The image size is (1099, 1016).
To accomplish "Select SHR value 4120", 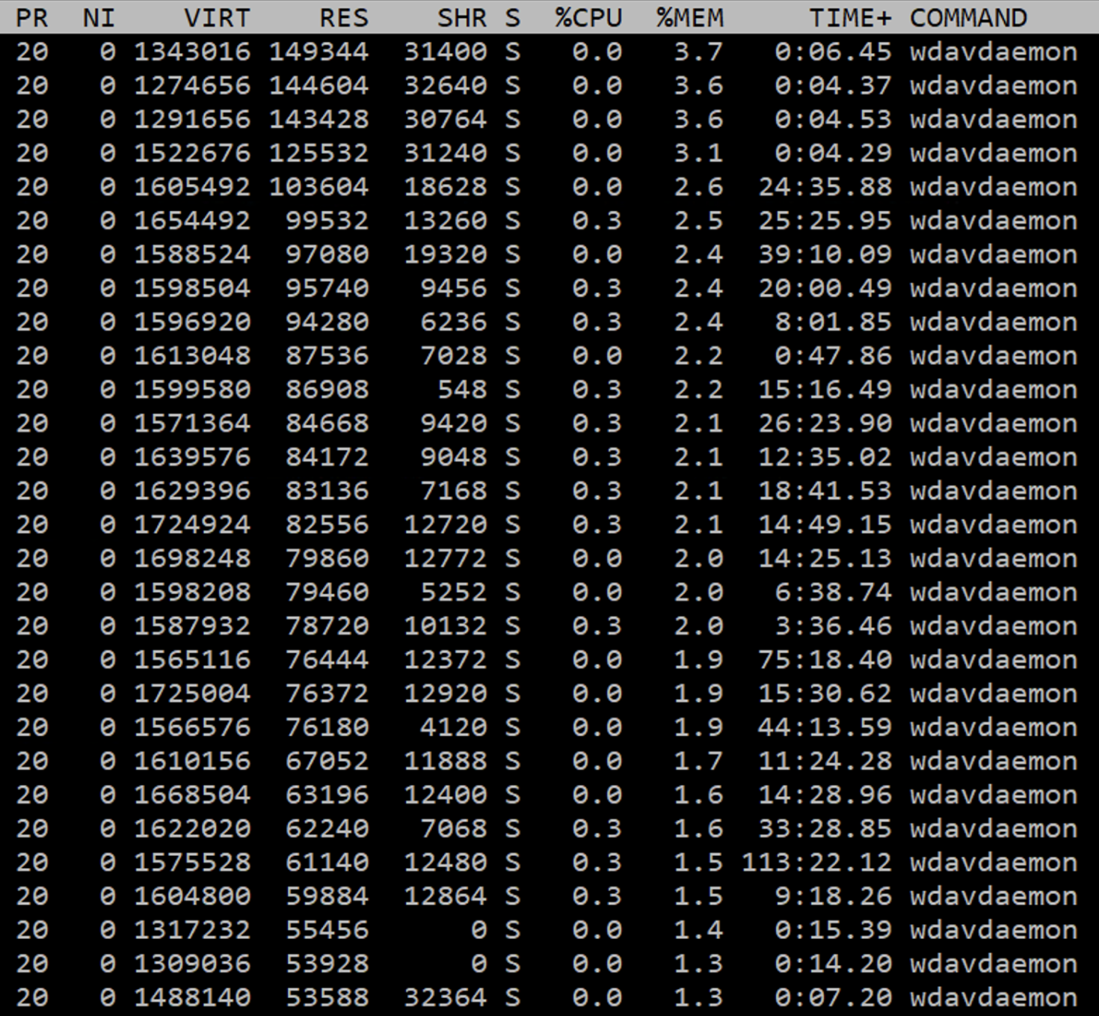I will (x=454, y=727).
